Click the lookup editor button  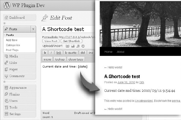[x=60, y=59]
